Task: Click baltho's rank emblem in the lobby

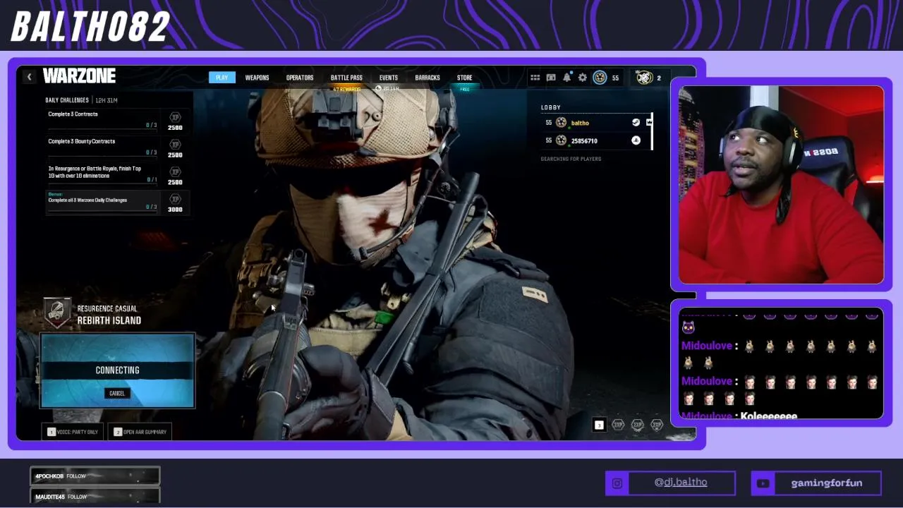Action: point(561,123)
